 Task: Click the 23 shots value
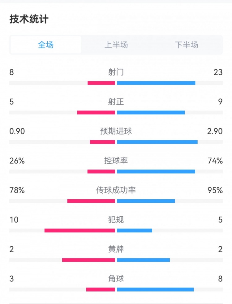tap(218, 72)
